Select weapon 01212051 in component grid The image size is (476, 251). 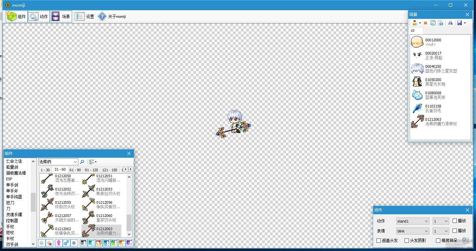[x=101, y=179]
